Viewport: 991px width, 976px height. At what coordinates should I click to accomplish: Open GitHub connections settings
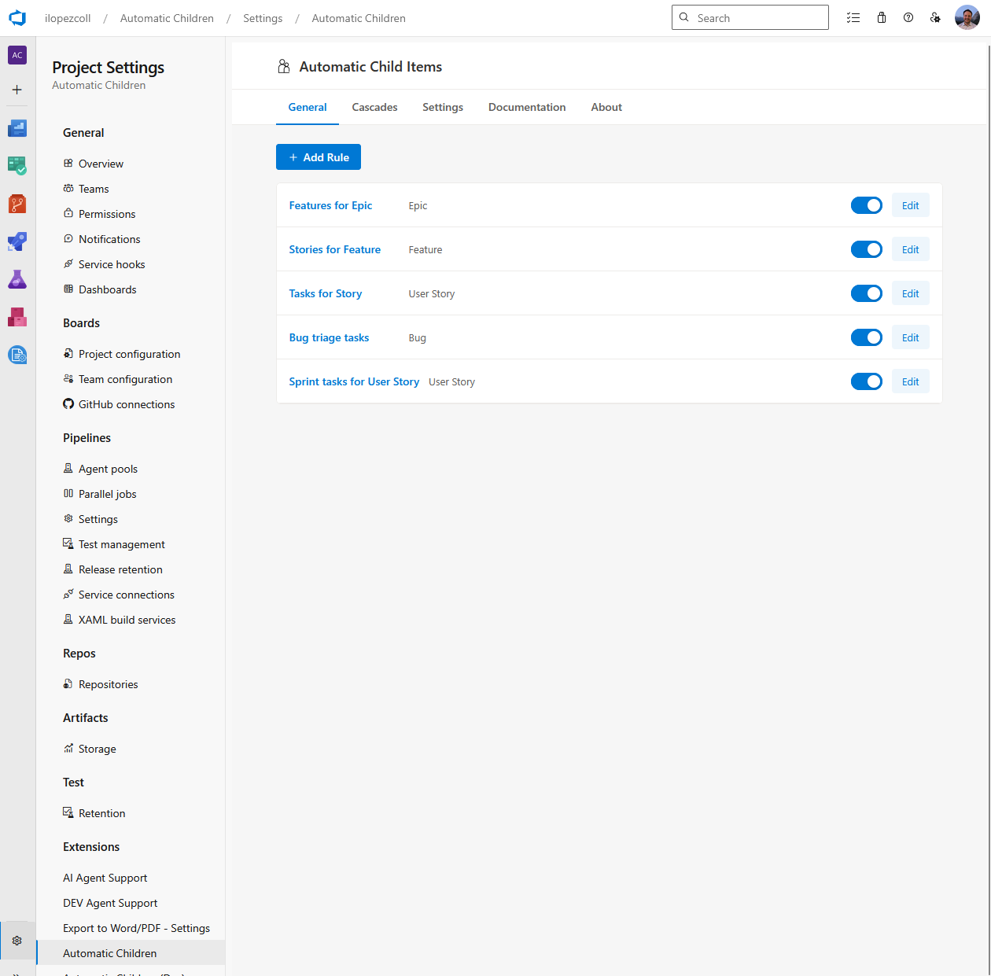(x=126, y=403)
